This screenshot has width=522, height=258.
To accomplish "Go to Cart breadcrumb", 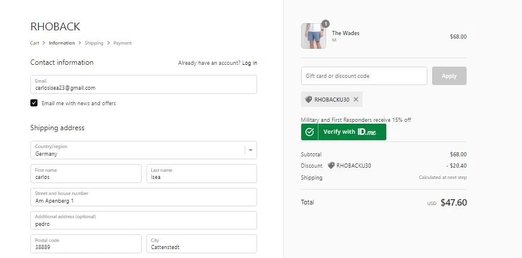I will click(35, 43).
